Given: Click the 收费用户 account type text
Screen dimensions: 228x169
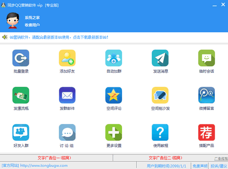Looking at the screenshot, I should [x=32, y=25].
